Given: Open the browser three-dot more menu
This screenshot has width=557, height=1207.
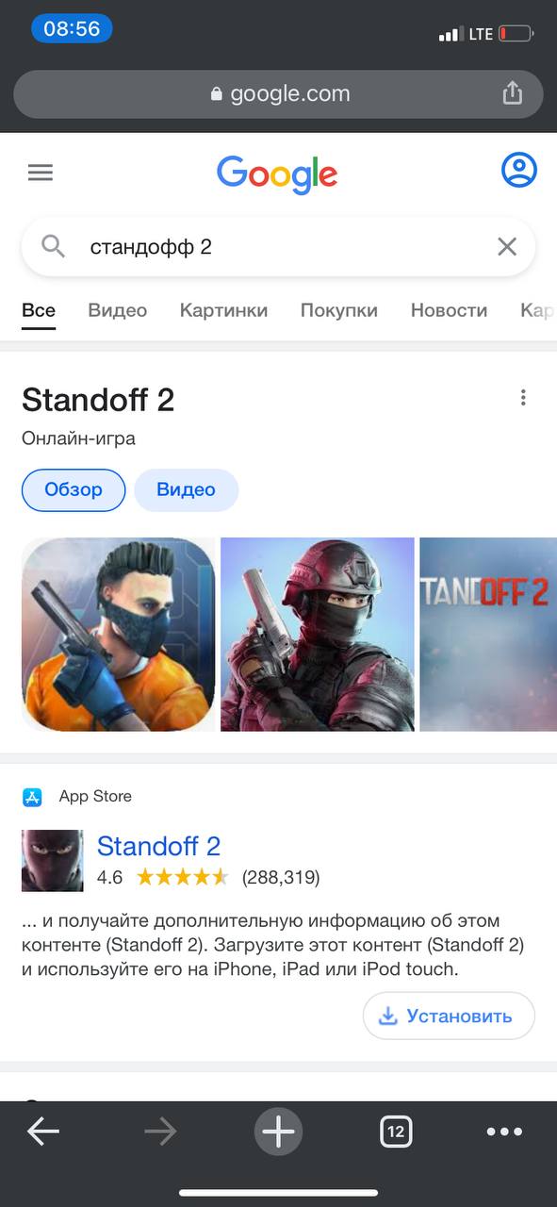Looking at the screenshot, I should click(x=504, y=1132).
